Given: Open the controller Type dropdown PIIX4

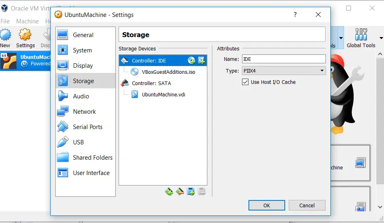Looking at the screenshot, I should 284,71.
